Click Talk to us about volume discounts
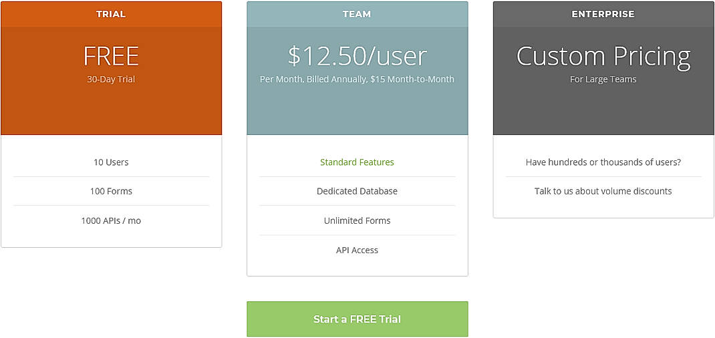The height and width of the screenshot is (338, 715). (x=603, y=191)
